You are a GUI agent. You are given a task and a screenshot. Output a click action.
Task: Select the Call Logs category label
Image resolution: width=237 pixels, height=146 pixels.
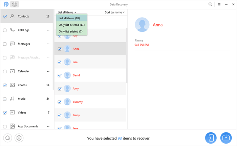(x=23, y=30)
